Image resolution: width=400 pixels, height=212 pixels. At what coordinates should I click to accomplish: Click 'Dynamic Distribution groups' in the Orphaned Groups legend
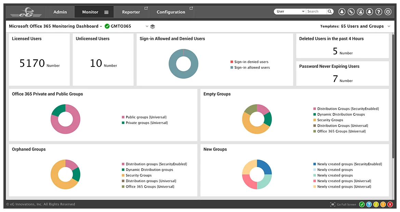coord(149,170)
